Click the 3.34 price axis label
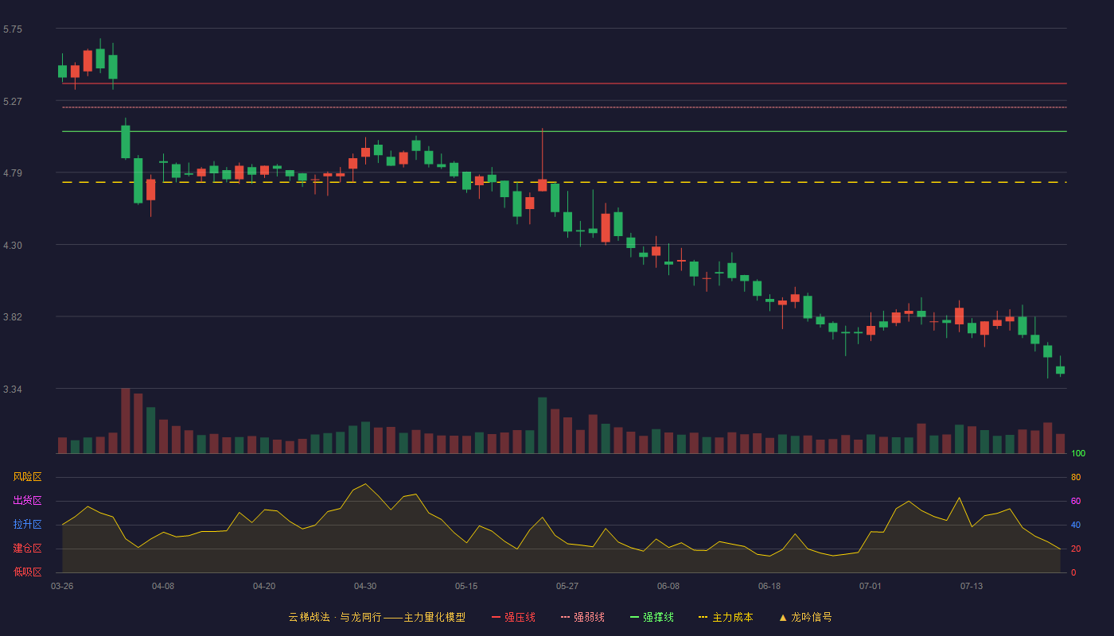 pyautogui.click(x=13, y=390)
